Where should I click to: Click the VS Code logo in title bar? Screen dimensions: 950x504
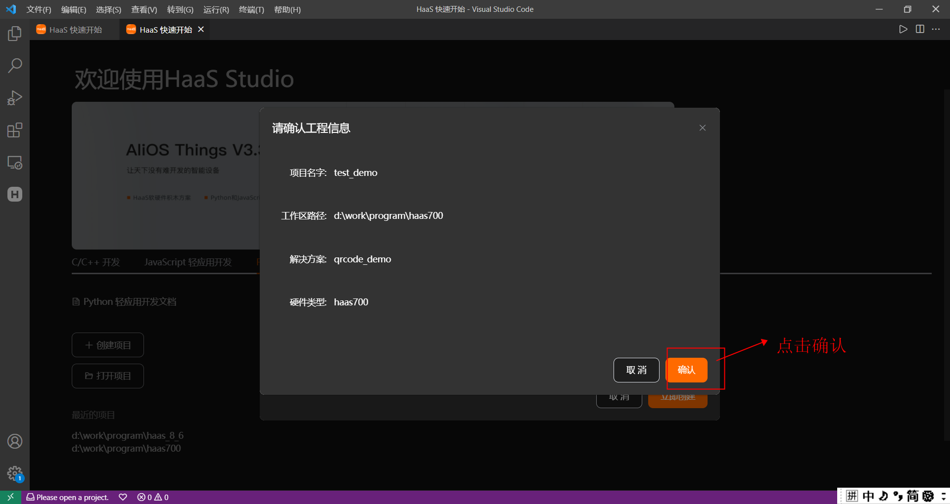tap(11, 9)
